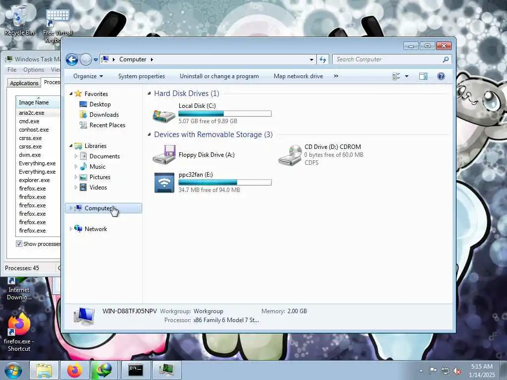This screenshot has width=507, height=380.
Task: Click System properties
Action: point(142,76)
